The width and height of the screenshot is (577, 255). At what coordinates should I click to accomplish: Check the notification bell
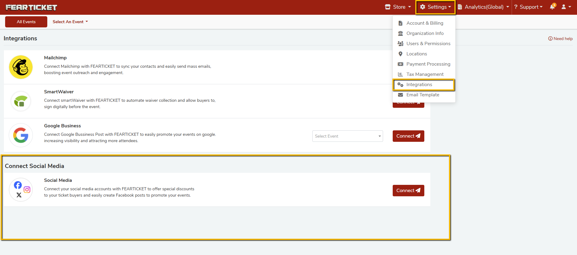pos(552,7)
